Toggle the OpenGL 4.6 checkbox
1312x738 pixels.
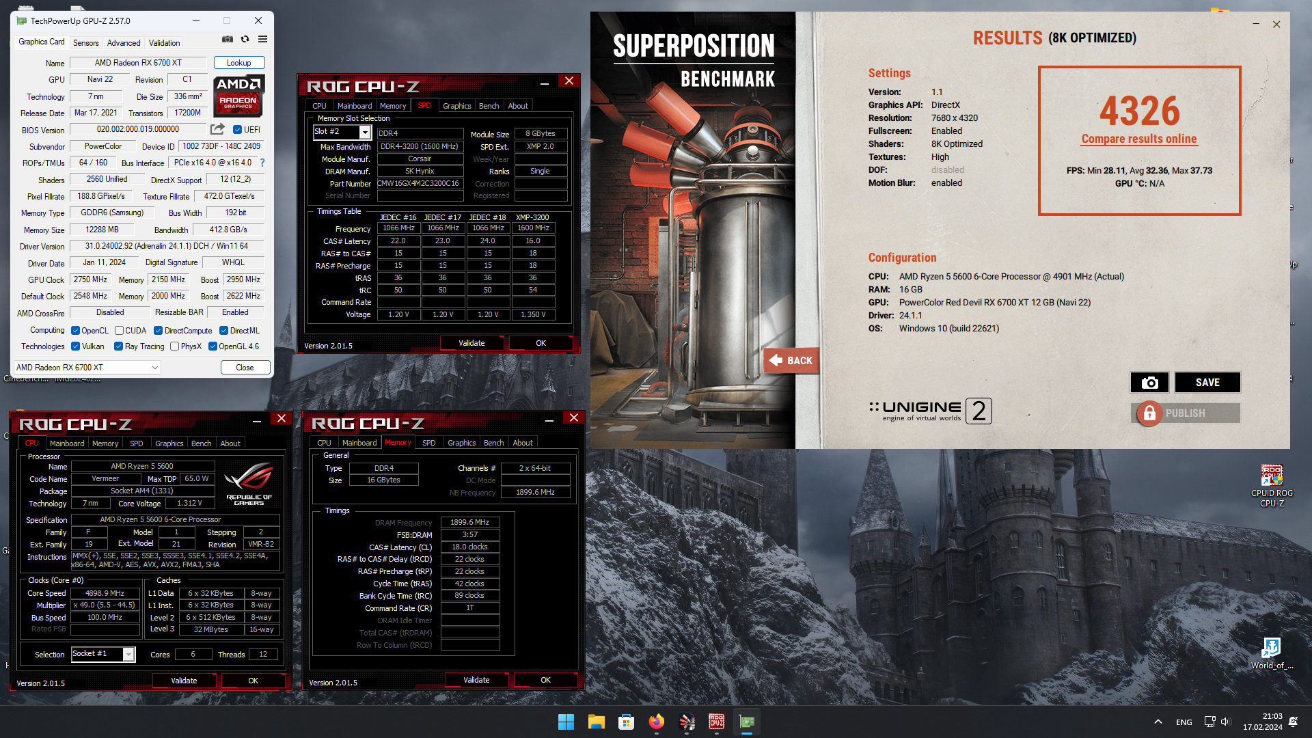point(213,346)
